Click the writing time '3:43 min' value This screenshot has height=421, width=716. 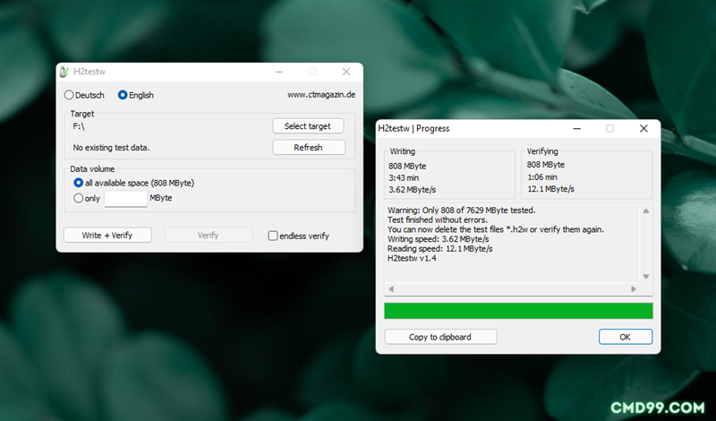[404, 178]
